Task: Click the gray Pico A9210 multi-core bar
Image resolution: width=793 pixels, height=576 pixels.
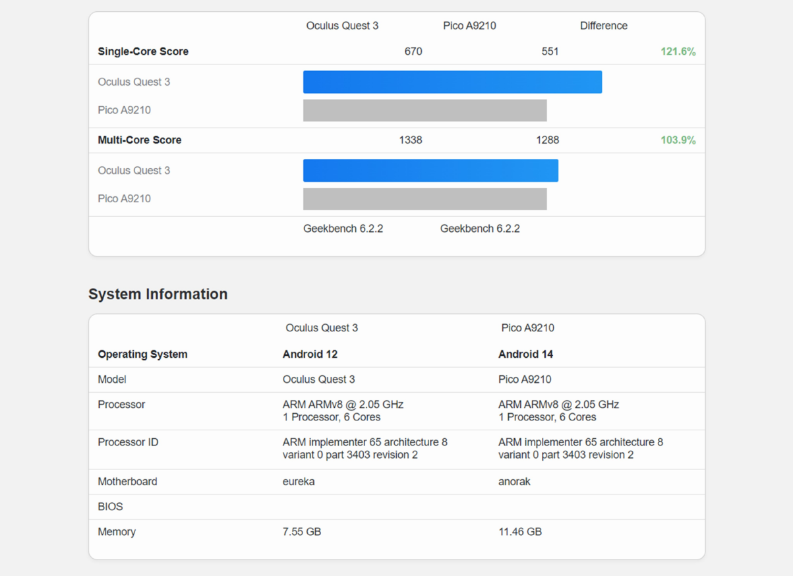Action: point(425,198)
